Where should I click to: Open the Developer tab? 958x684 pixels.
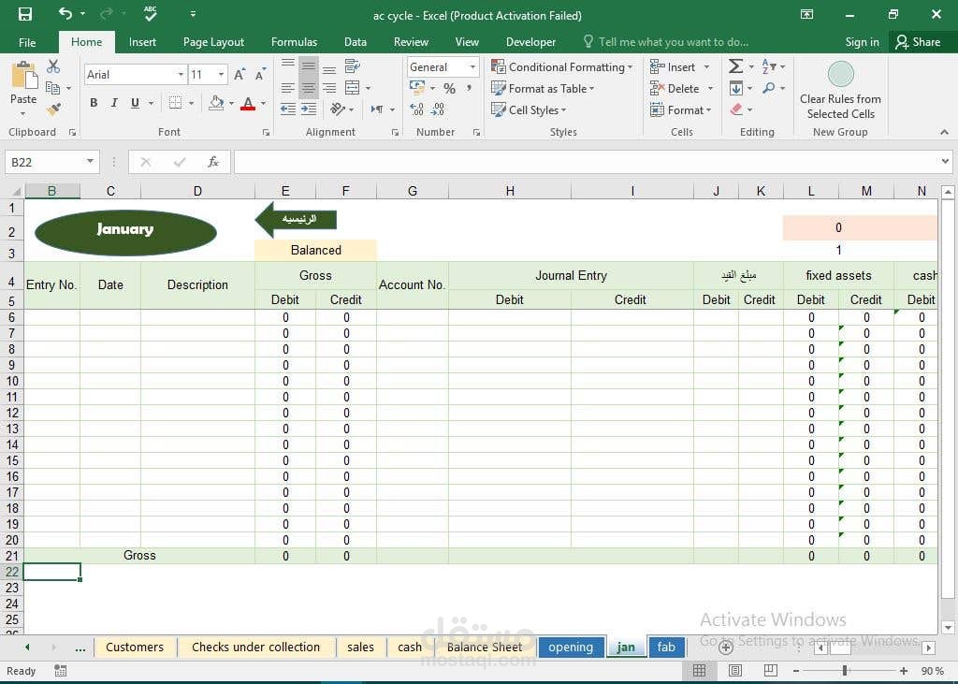pyautogui.click(x=531, y=42)
